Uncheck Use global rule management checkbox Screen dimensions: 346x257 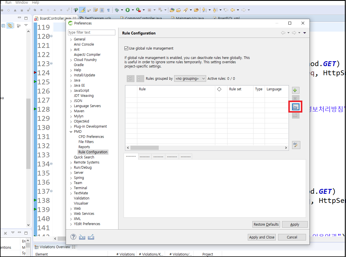tap(126, 48)
